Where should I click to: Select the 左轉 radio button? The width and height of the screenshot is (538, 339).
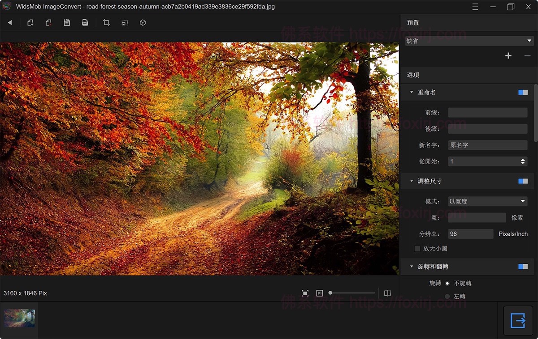pyautogui.click(x=447, y=297)
